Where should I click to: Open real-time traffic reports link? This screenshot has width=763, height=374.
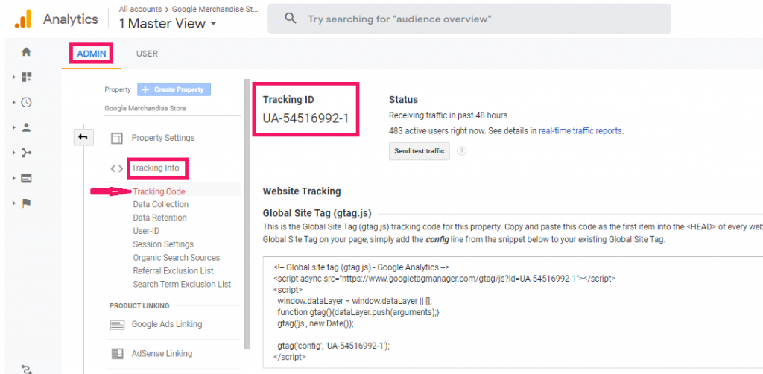[581, 131]
